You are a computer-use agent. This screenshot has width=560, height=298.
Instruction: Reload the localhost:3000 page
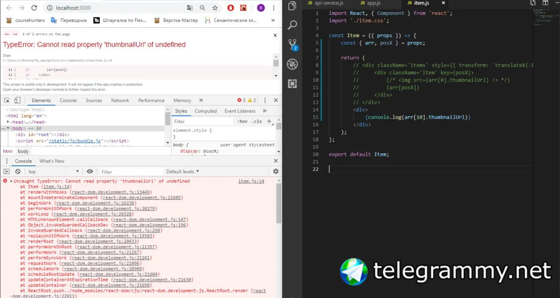point(34,8)
